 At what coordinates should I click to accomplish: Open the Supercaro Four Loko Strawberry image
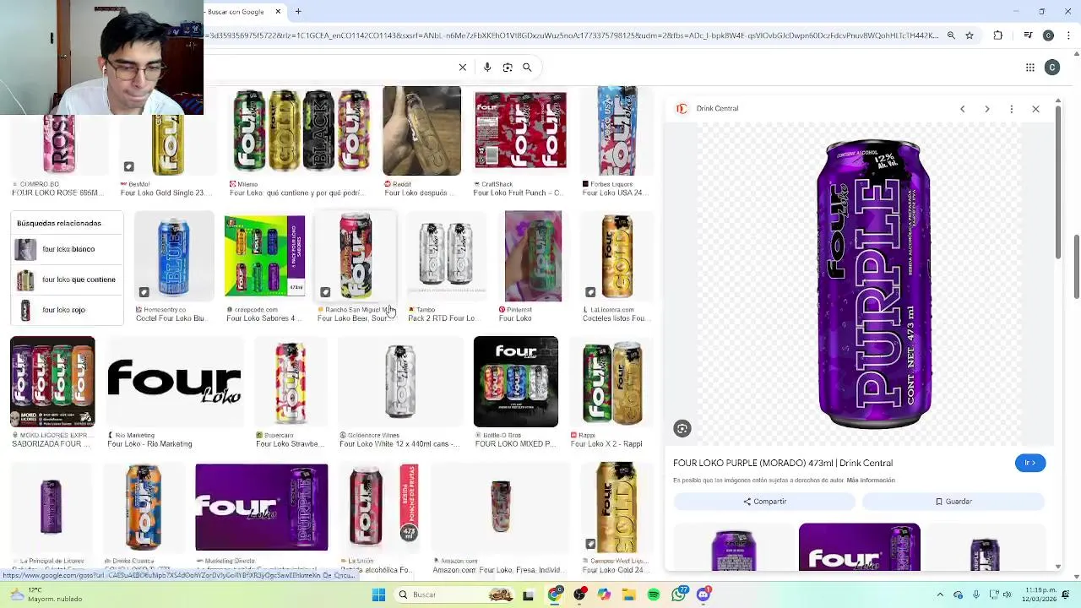coord(291,382)
